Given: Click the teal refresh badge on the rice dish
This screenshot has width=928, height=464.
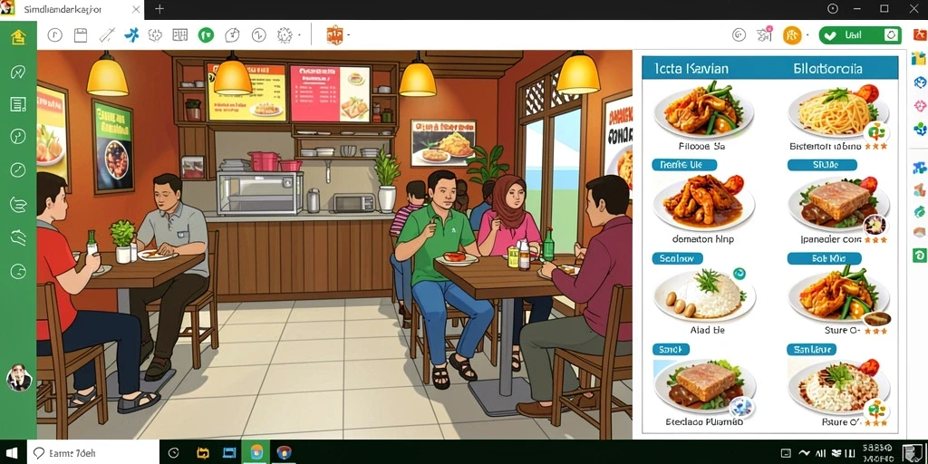Looking at the screenshot, I should point(739,274).
